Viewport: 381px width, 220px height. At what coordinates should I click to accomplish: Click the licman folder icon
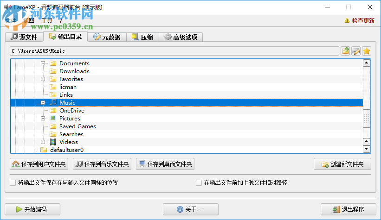[53, 87]
